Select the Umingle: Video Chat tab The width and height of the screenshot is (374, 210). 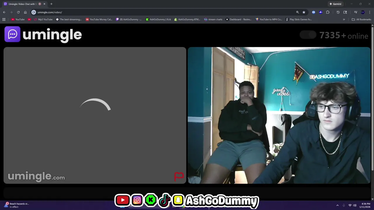(x=24, y=4)
